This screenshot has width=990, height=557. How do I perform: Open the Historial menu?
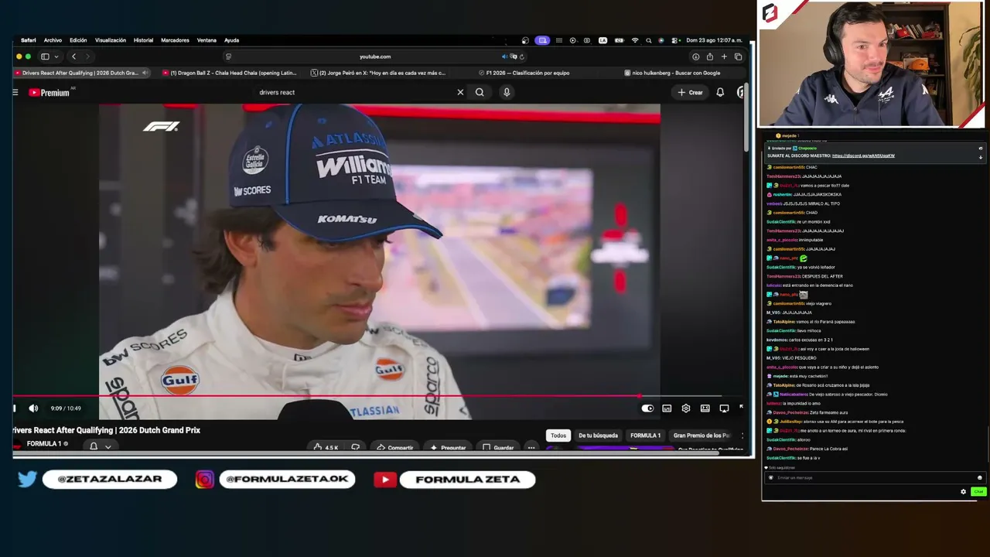pyautogui.click(x=143, y=40)
